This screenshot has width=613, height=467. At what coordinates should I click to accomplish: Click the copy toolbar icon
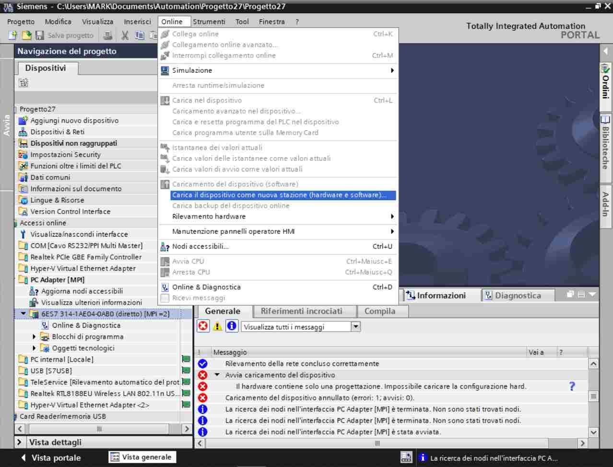click(140, 35)
